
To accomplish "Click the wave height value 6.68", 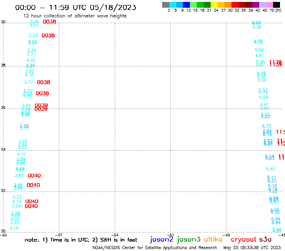I will click(x=276, y=219).
